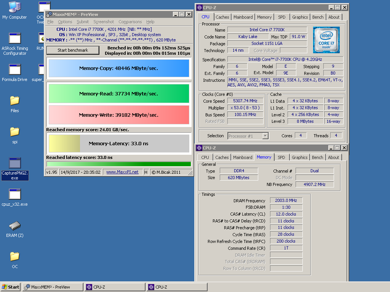Select the OC folder icon
This screenshot has height=292, width=390.
(15, 260)
